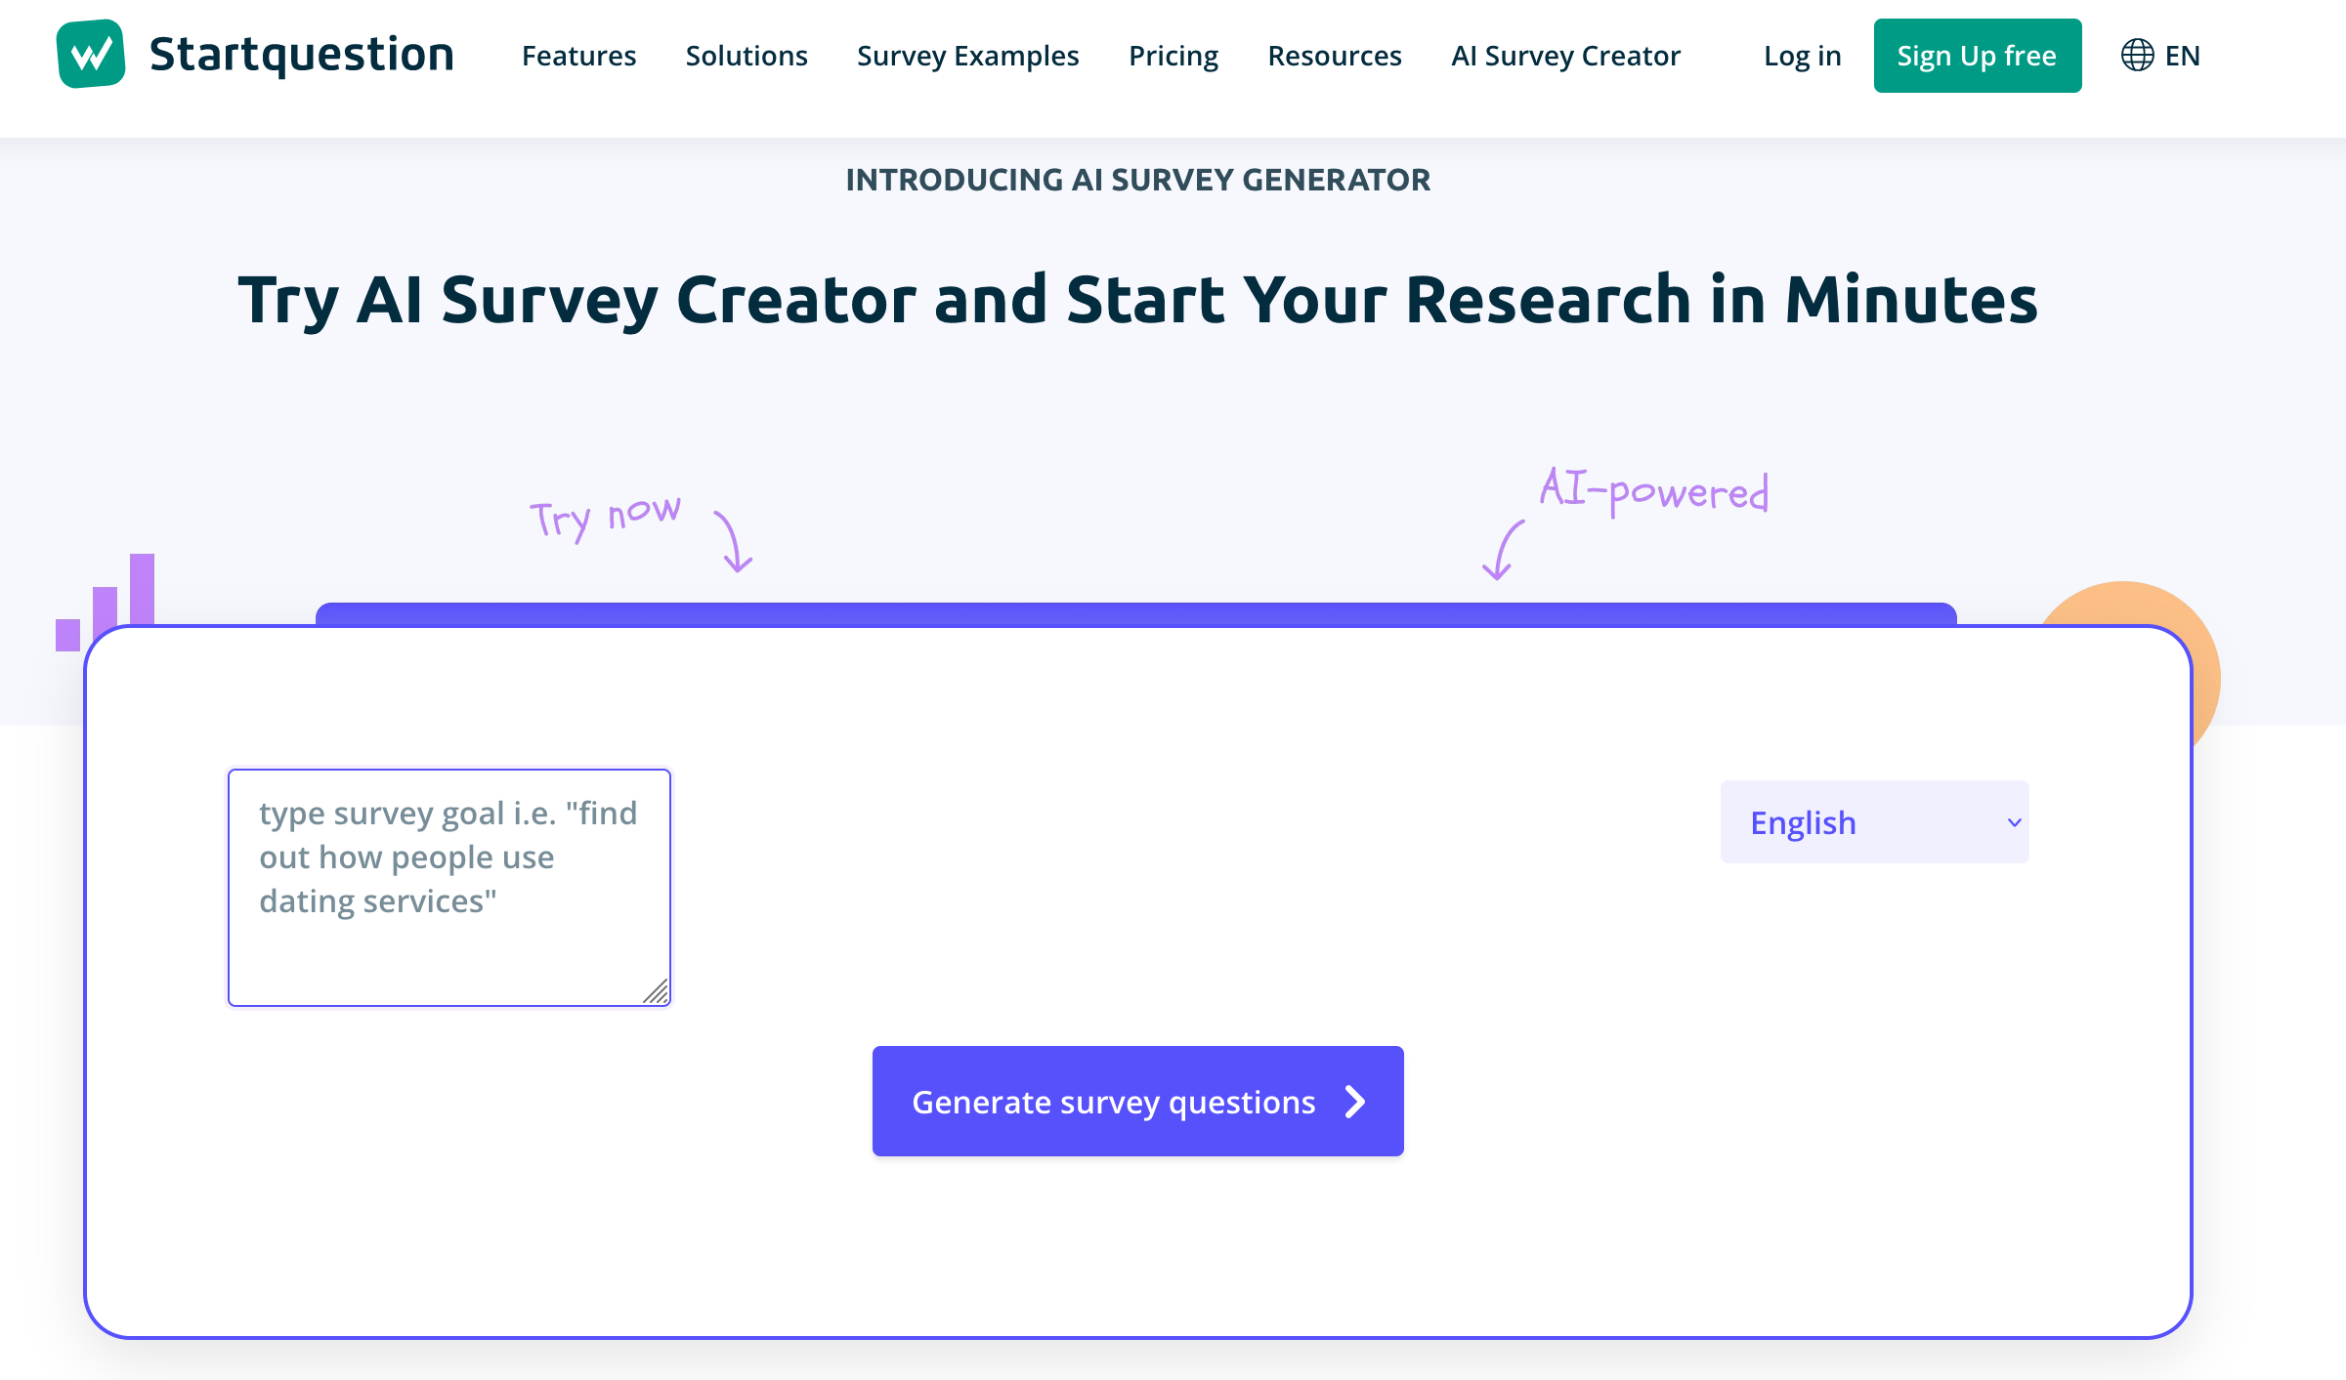The height and width of the screenshot is (1380, 2346).
Task: Open the Solutions menu
Action: (746, 56)
